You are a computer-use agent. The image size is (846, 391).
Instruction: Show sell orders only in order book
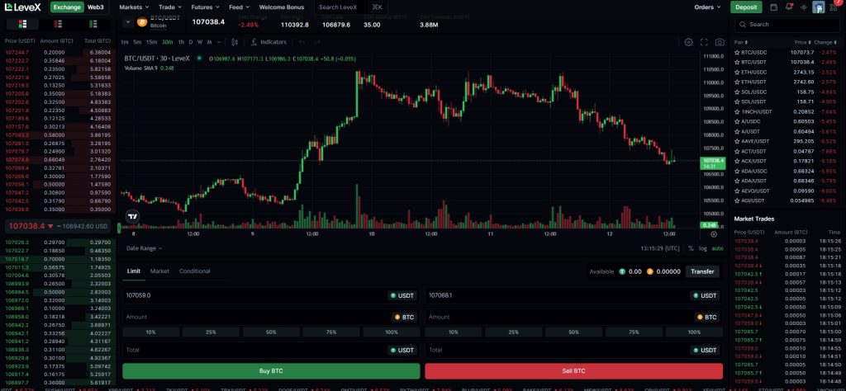pyautogui.click(x=58, y=24)
